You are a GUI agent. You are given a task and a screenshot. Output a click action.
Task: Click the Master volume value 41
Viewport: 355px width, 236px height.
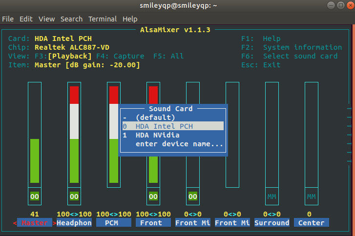tap(35, 214)
